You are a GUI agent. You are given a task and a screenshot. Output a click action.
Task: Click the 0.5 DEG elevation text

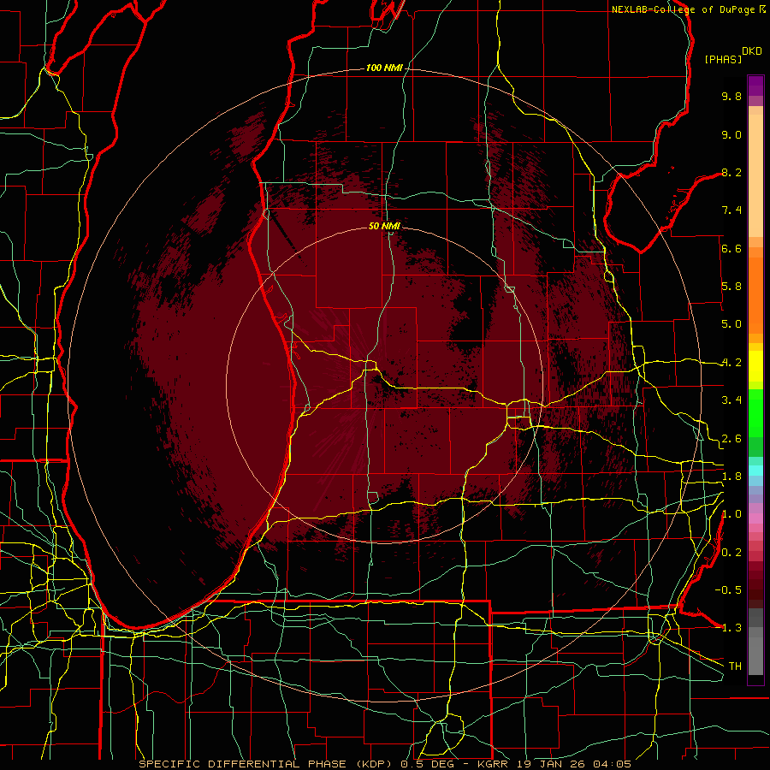[429, 764]
